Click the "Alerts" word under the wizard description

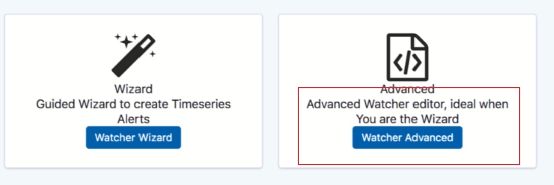[133, 119]
